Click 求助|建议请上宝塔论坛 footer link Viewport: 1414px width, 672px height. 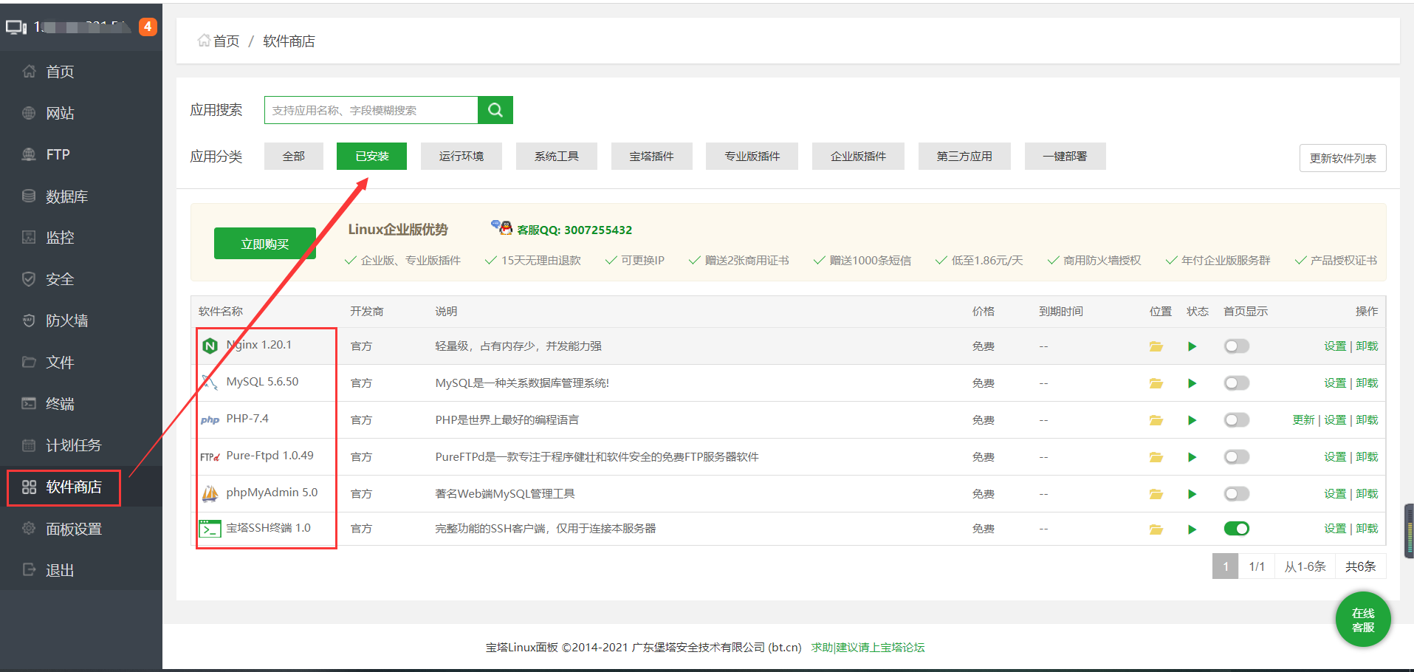[x=868, y=648]
